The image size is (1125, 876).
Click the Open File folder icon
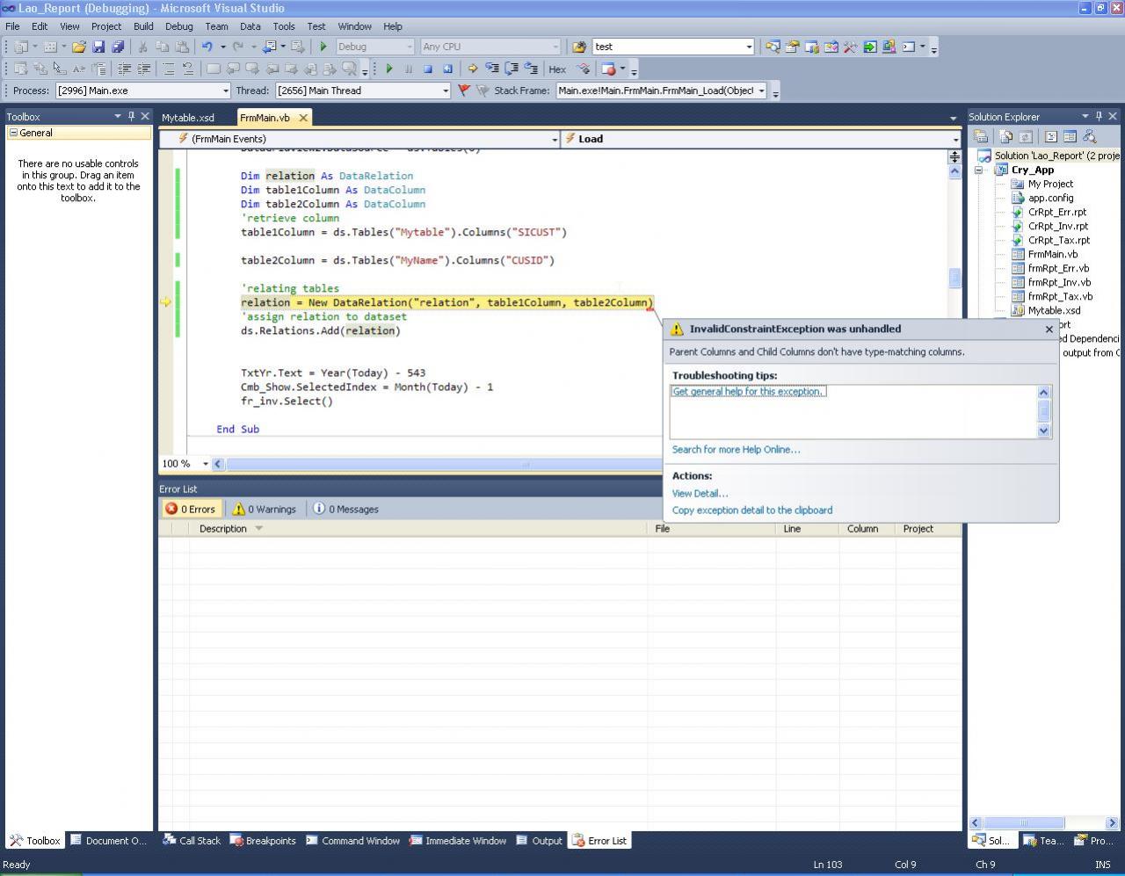pyautogui.click(x=79, y=47)
